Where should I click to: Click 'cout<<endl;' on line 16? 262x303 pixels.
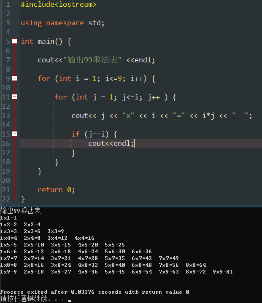tap(111, 144)
